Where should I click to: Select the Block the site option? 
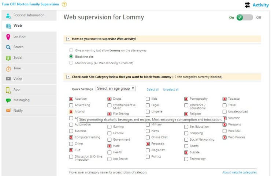coord(71,57)
